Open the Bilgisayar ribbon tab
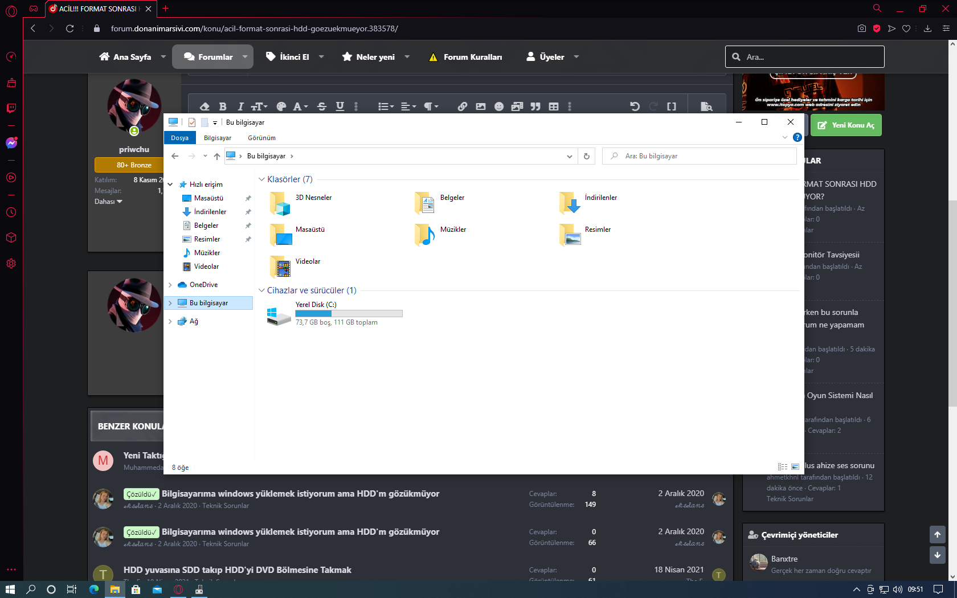 point(218,138)
